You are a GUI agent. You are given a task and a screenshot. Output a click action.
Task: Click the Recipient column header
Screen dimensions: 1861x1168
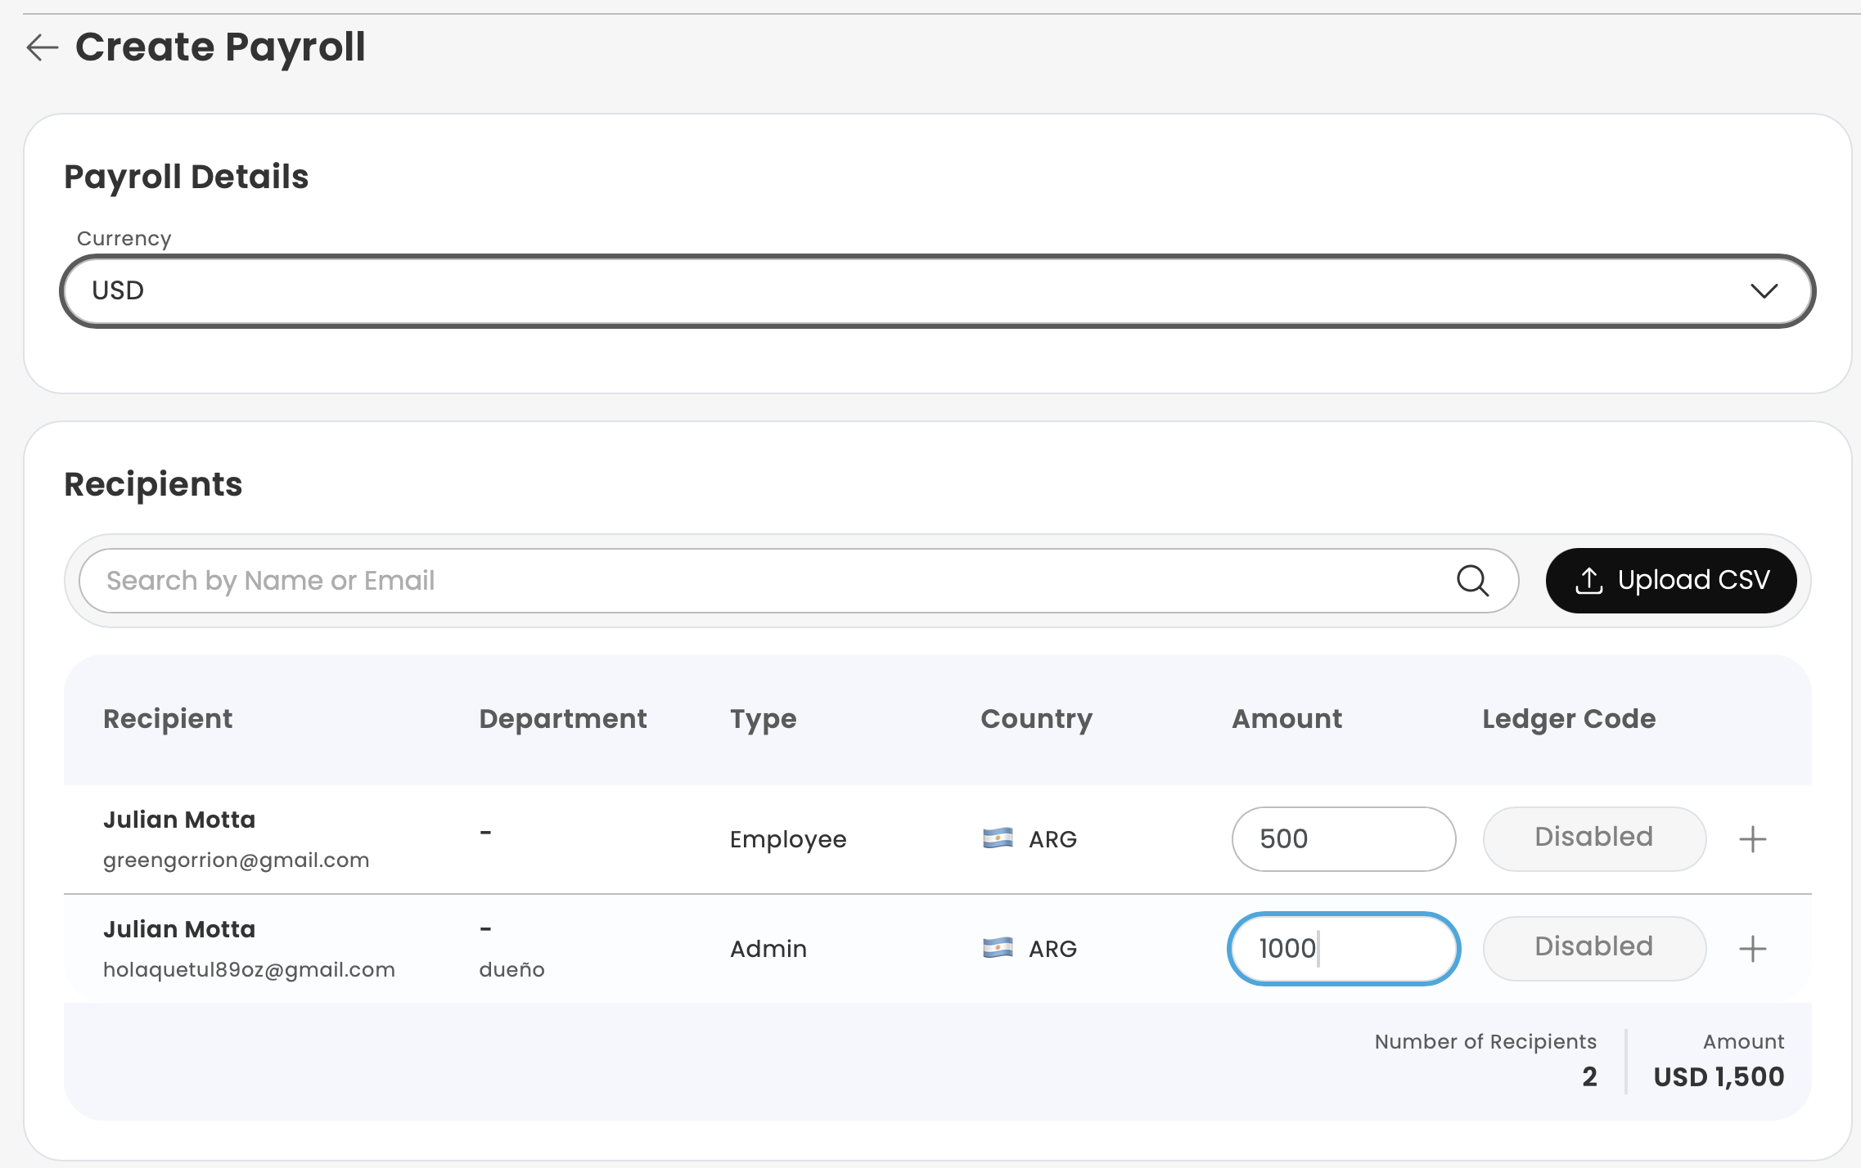168,719
